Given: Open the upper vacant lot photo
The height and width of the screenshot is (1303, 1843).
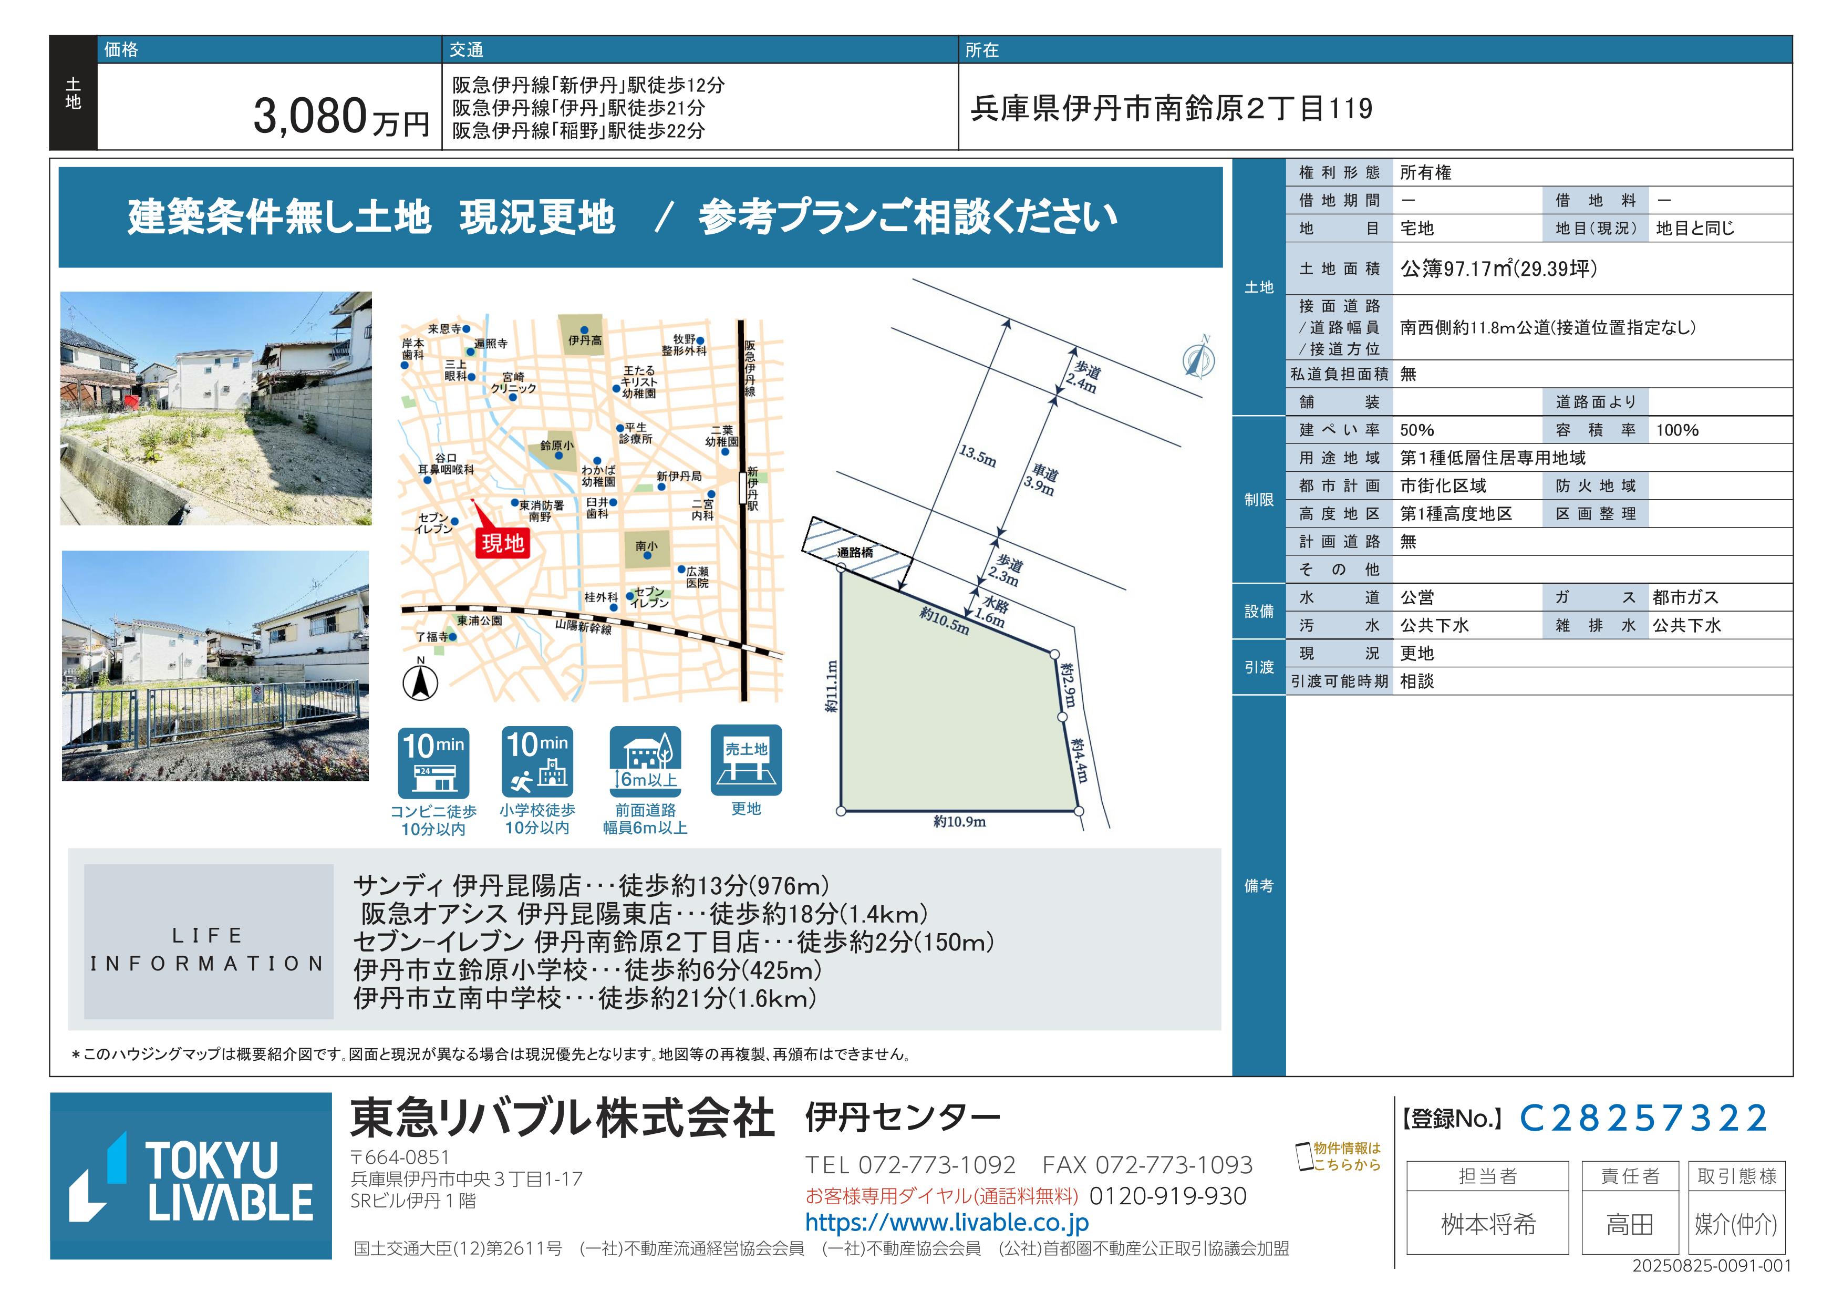Looking at the screenshot, I should coord(216,409).
